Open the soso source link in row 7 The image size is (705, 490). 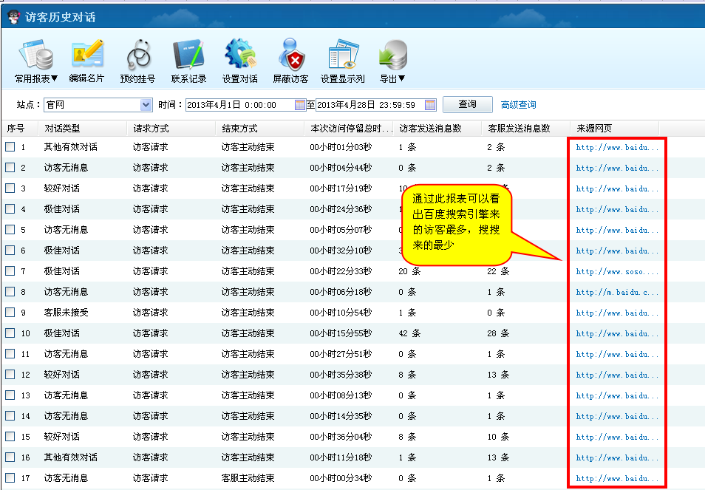pyautogui.click(x=617, y=271)
